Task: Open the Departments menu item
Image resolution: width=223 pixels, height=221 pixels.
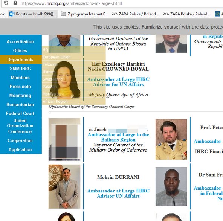Action: click(x=21, y=59)
